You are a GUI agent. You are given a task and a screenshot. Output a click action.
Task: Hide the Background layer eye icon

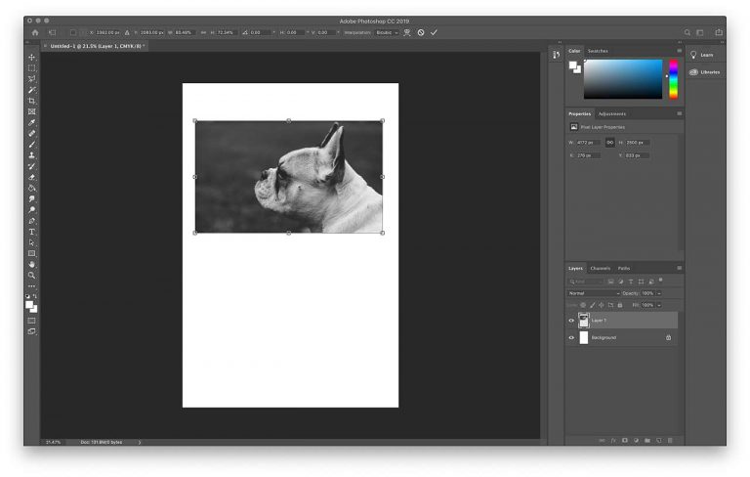tap(571, 337)
